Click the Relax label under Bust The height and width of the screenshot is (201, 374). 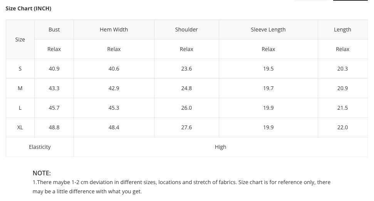coord(54,49)
